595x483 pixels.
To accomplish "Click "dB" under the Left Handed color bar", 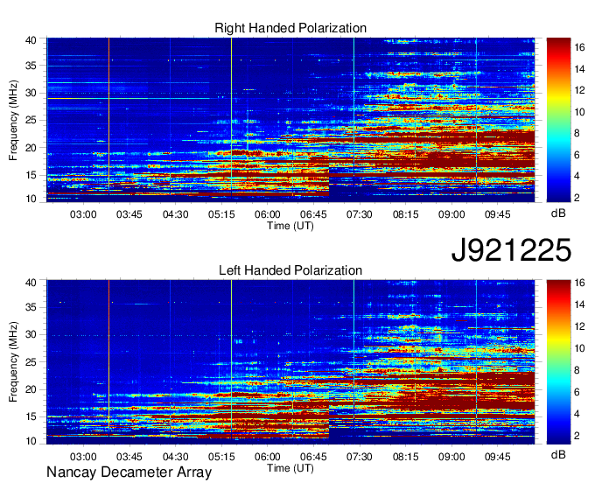I will point(558,454).
